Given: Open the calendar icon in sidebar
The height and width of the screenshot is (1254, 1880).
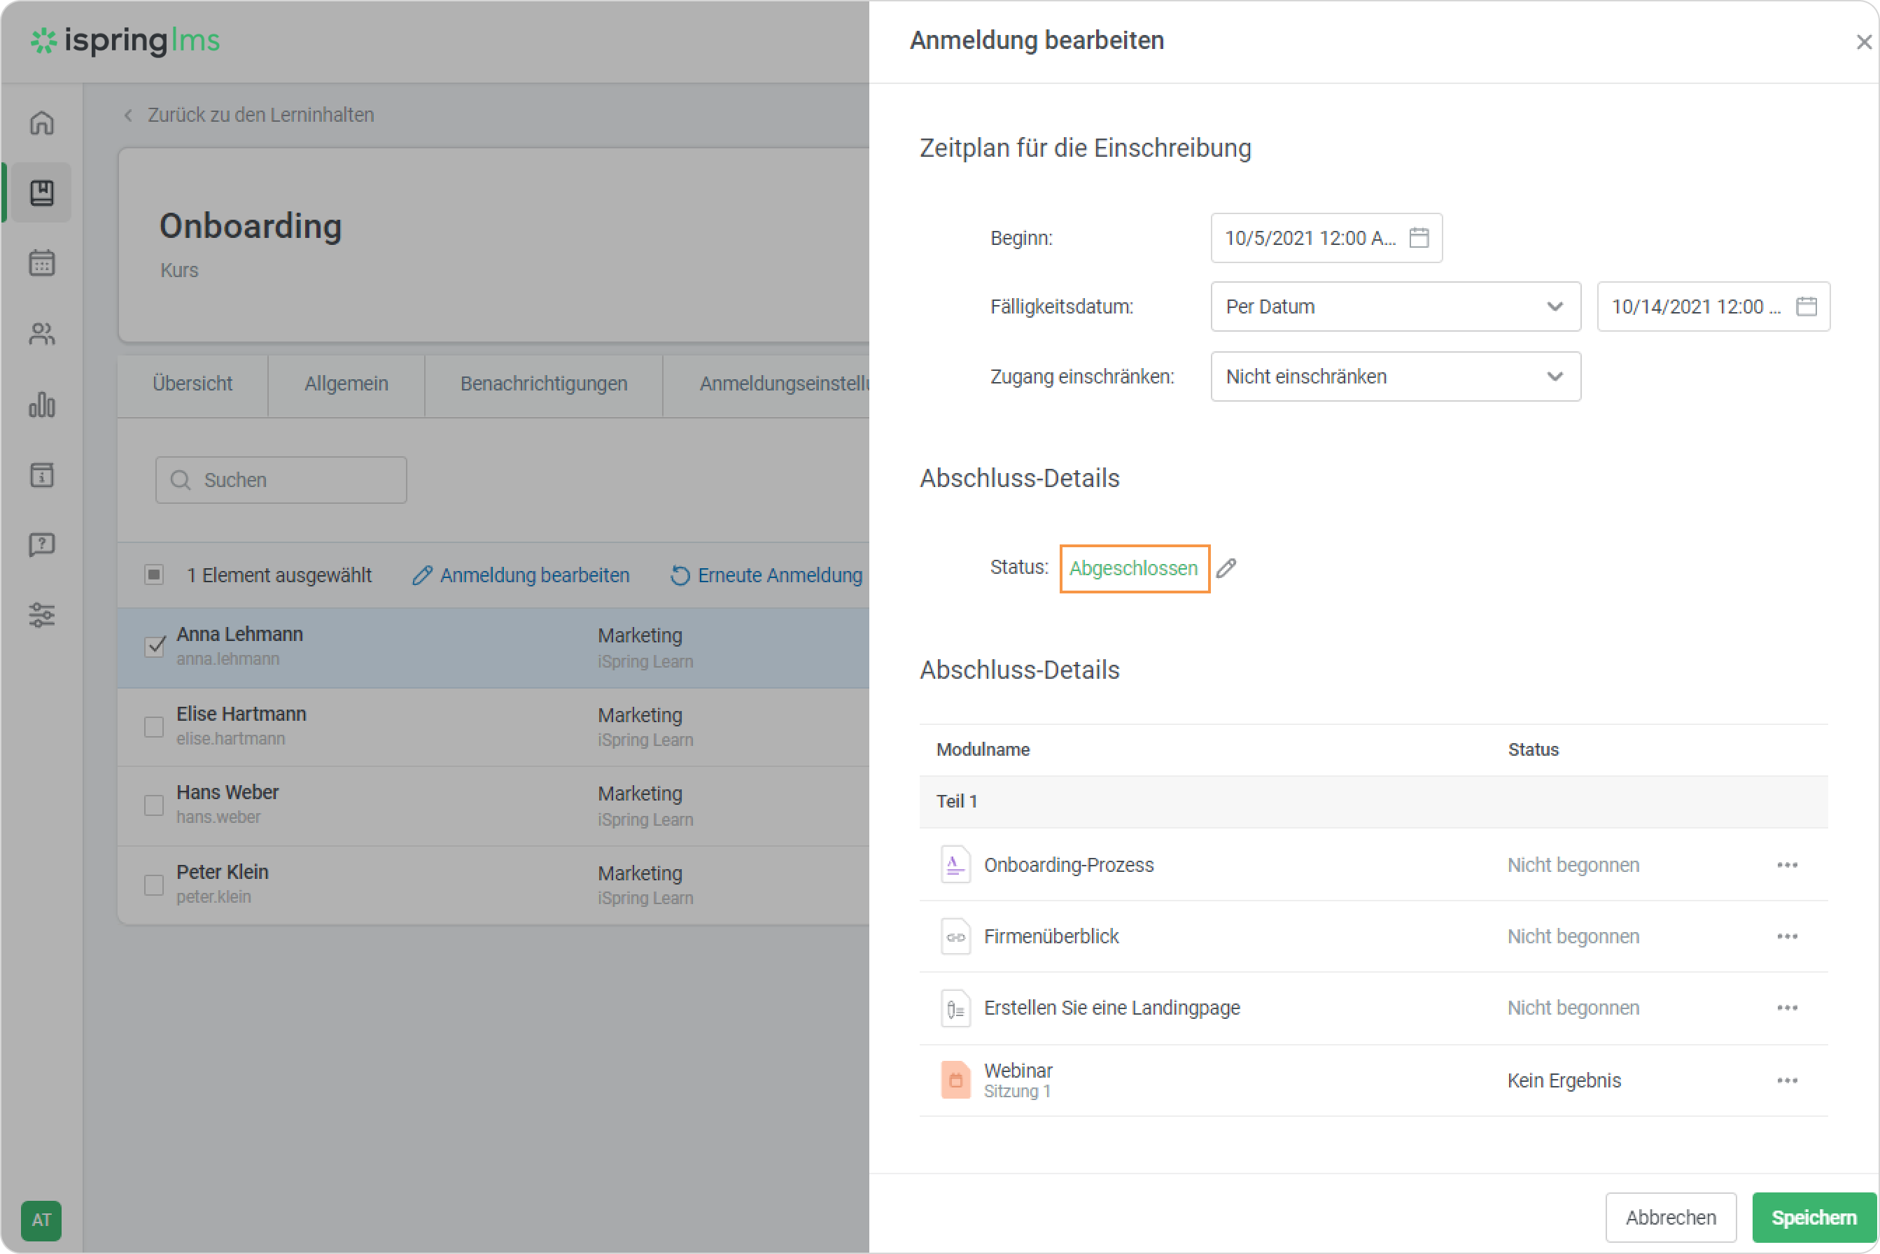Looking at the screenshot, I should (x=41, y=263).
